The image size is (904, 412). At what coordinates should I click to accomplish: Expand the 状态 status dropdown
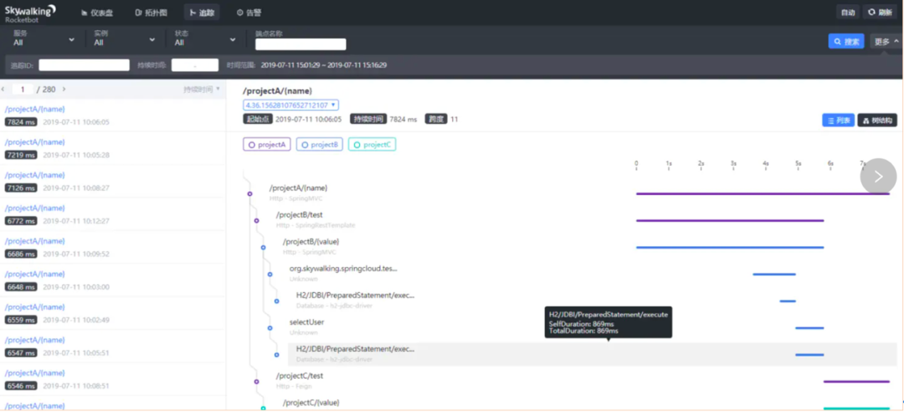[204, 39]
